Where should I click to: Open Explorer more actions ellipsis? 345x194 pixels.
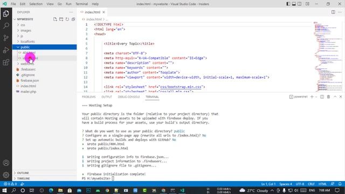(71, 12)
